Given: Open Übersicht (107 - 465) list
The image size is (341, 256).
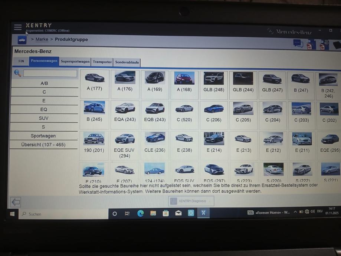Looking at the screenshot, I should (x=43, y=145).
